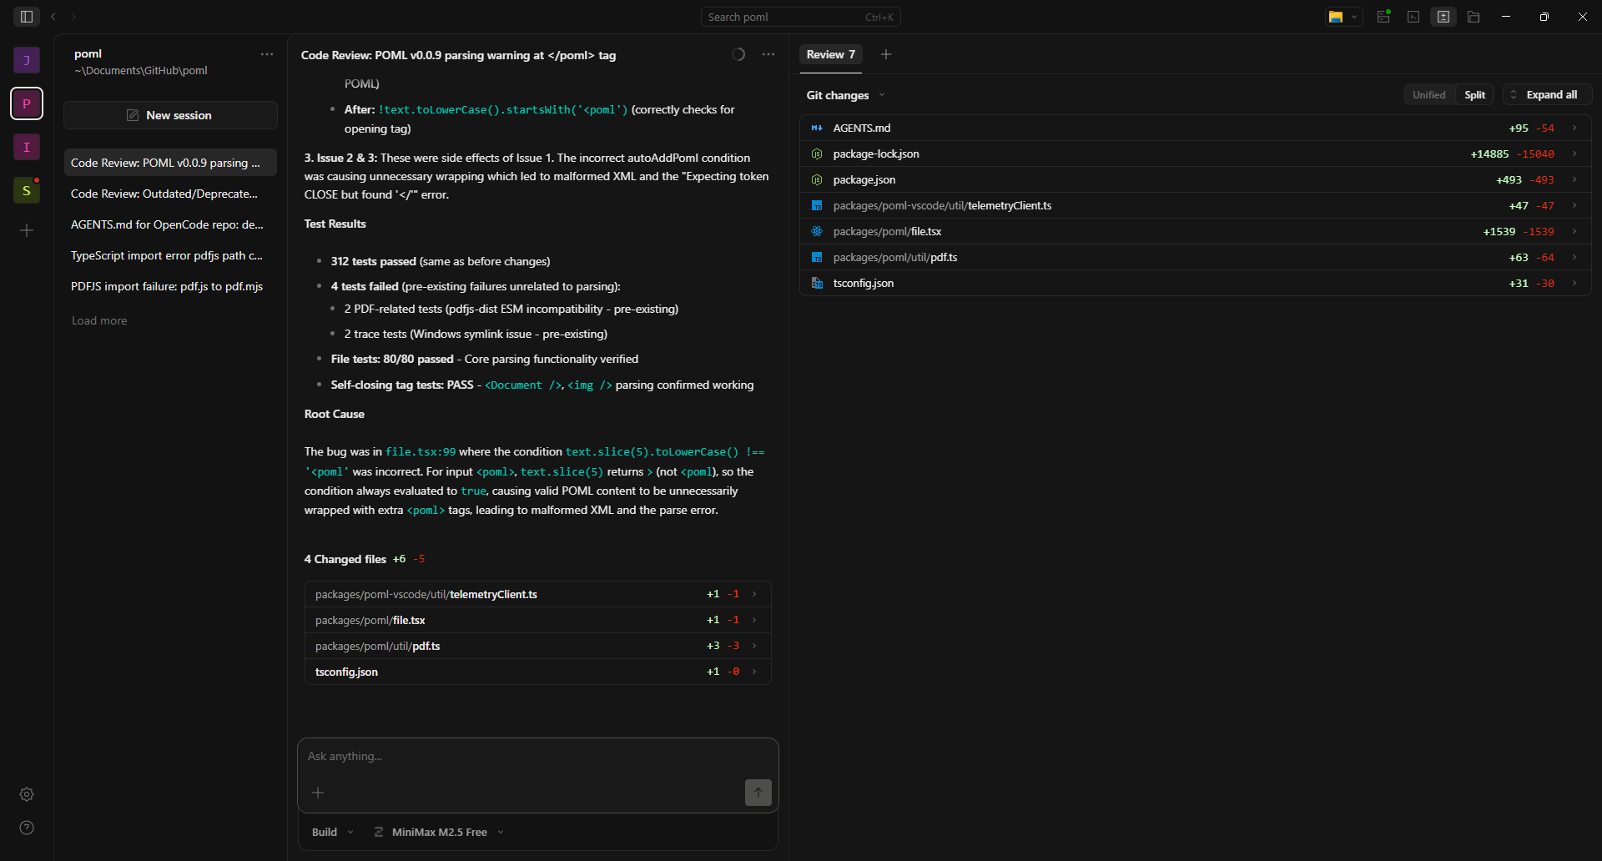Image resolution: width=1602 pixels, height=861 pixels.
Task: Open session Code Review: POML v0.0.9 parsing
Action: tap(169, 163)
